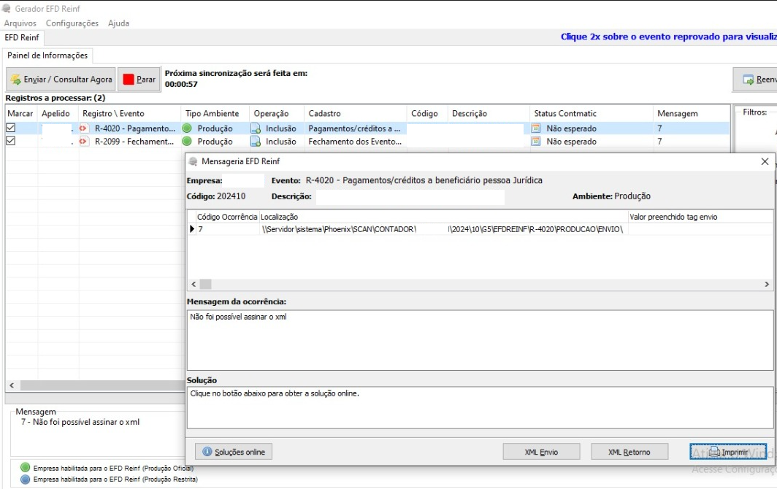777x489 pixels.
Task: Click the row indicator arrow in occurrence grid
Action: (x=192, y=229)
